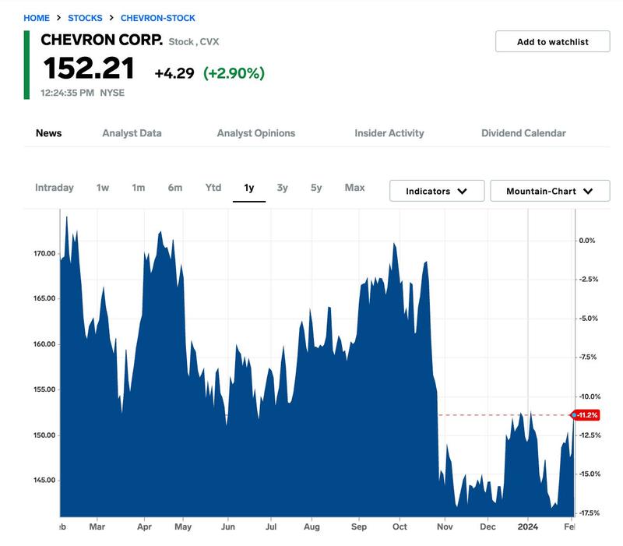Select the 3y chart range

point(282,188)
